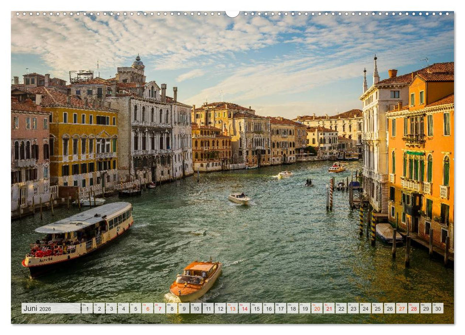The image size is (465, 335).
Task: Click the white motorboat in mid-canal
Action: [239, 198]
